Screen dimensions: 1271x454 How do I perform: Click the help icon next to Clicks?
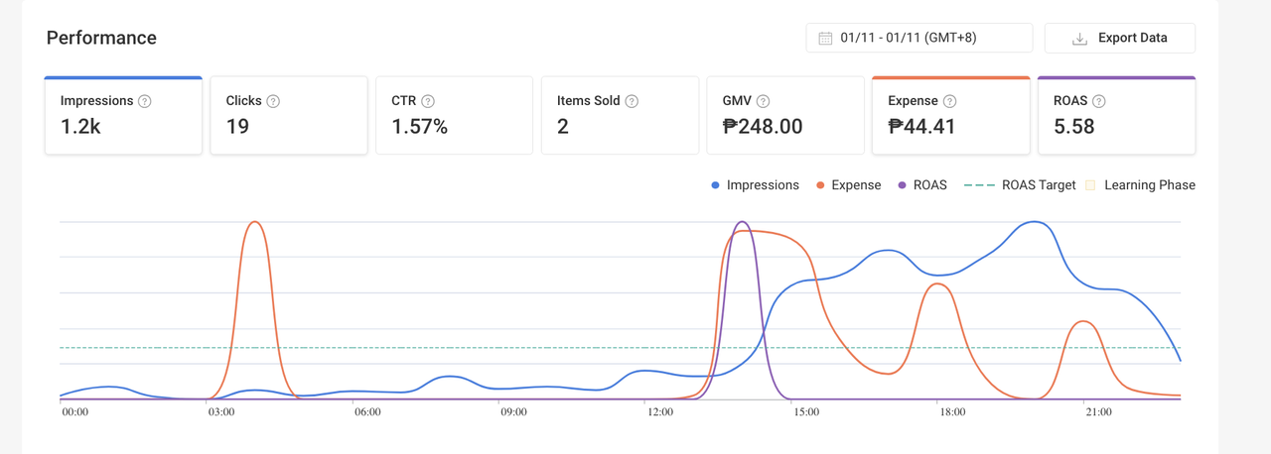pos(273,101)
